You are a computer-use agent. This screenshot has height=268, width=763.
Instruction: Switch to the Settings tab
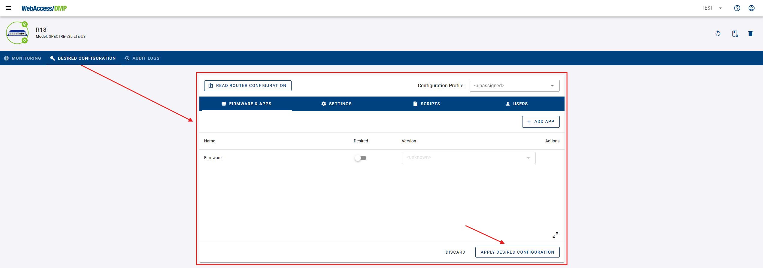tap(336, 104)
